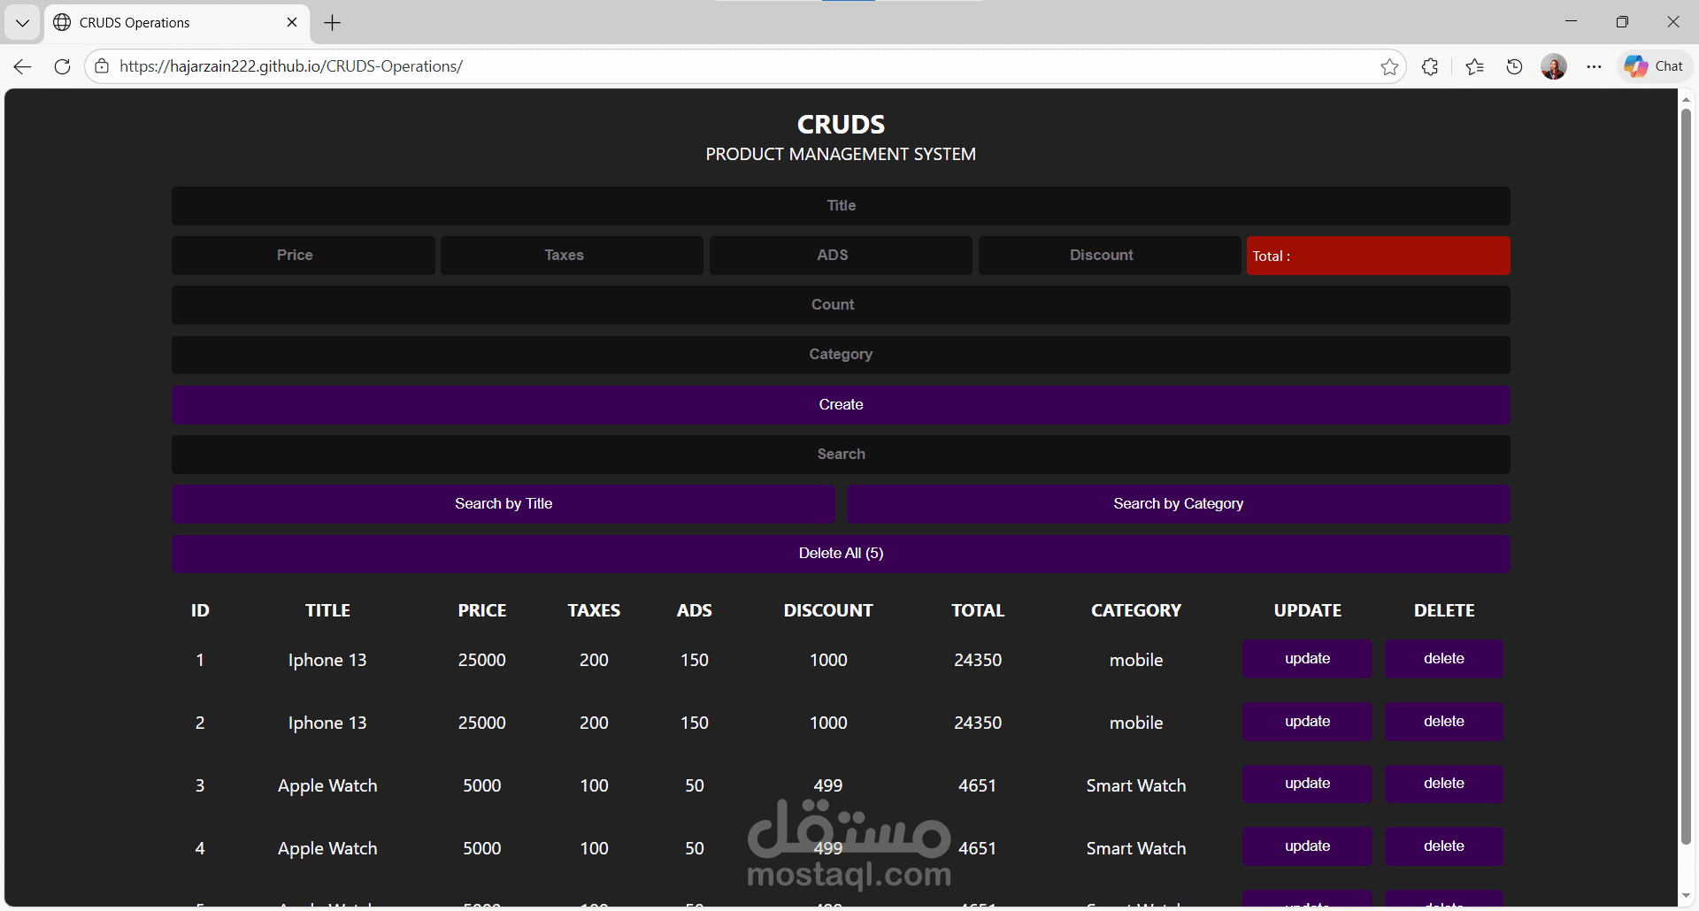Minimize the browser window
1699x911 pixels.
click(1572, 22)
